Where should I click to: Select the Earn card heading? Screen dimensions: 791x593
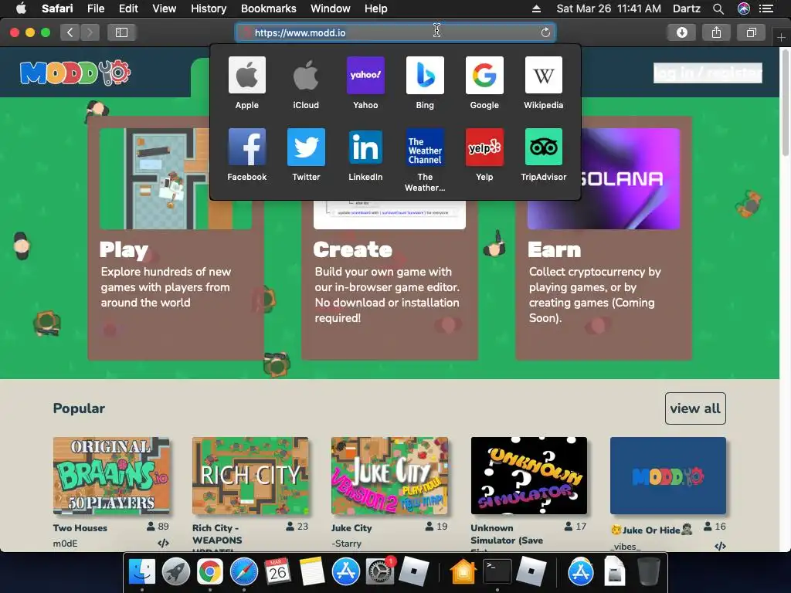click(x=555, y=249)
